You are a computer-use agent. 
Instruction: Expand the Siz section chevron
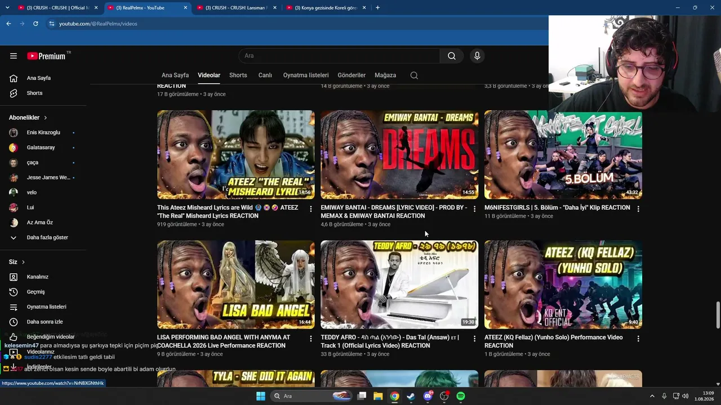click(23, 262)
